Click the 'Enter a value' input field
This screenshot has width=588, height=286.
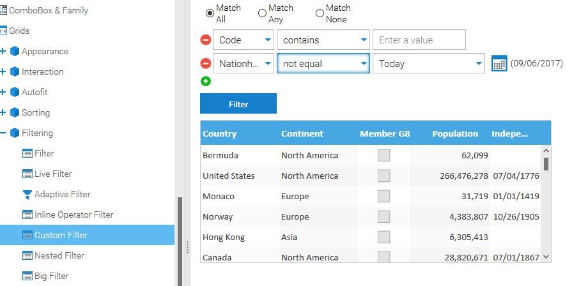pyautogui.click(x=419, y=40)
